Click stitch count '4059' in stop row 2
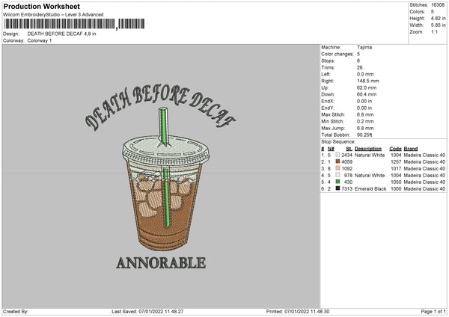 click(x=346, y=162)
